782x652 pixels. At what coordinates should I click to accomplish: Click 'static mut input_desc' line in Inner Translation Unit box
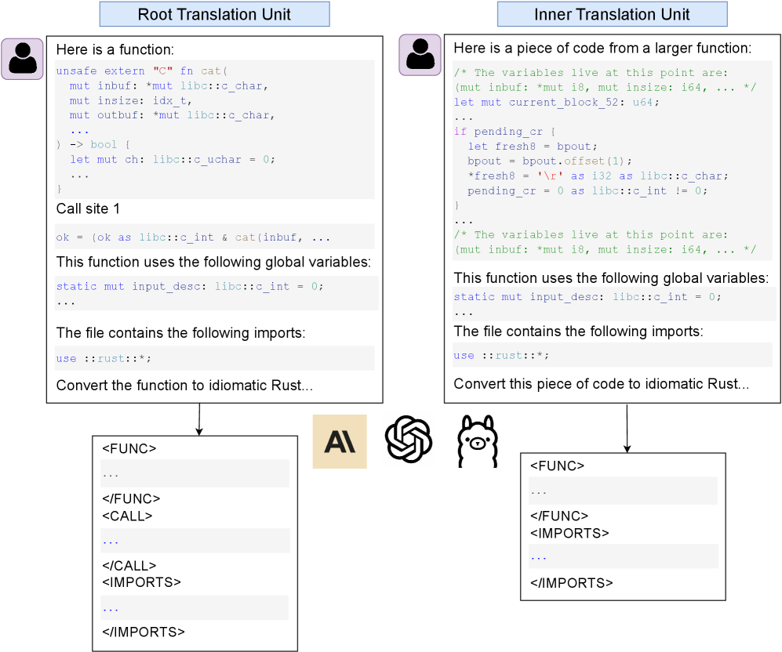pos(587,297)
